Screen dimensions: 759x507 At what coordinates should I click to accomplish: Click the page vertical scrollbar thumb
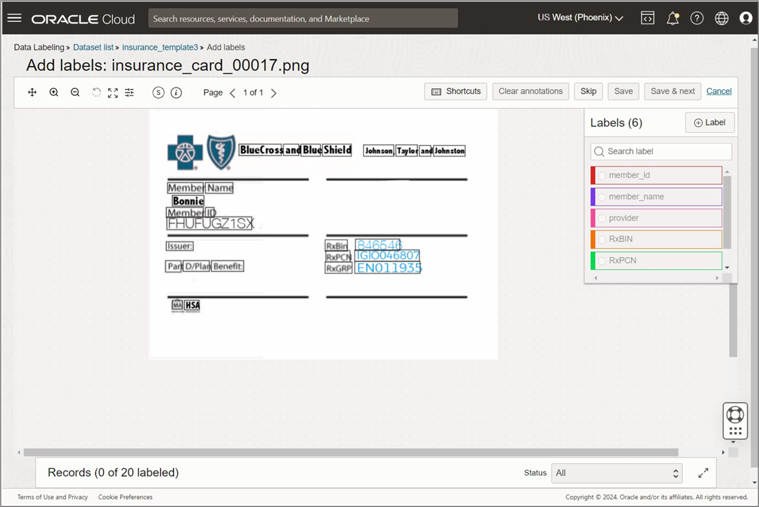[754, 258]
